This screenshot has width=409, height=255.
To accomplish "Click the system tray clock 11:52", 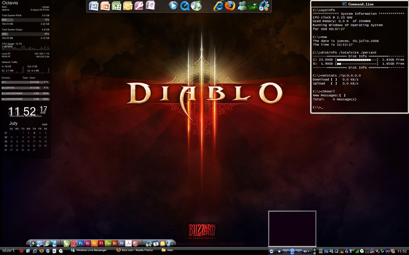I will (x=402, y=251).
